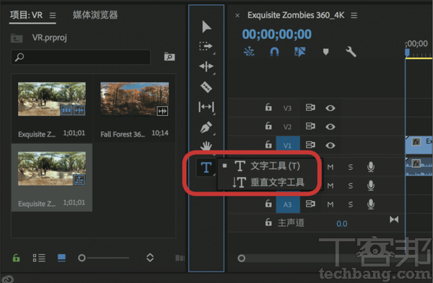Switch to 媒体浏览器 tab
The width and height of the screenshot is (433, 283).
[95, 15]
